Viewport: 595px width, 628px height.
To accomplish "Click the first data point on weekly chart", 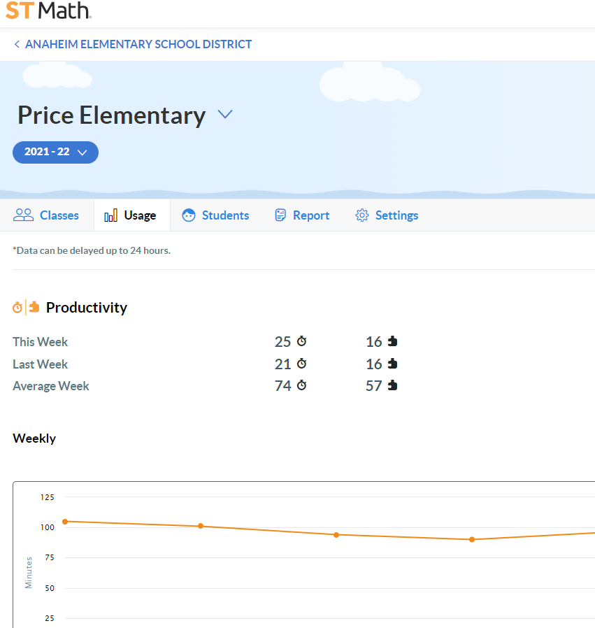I will click(65, 522).
